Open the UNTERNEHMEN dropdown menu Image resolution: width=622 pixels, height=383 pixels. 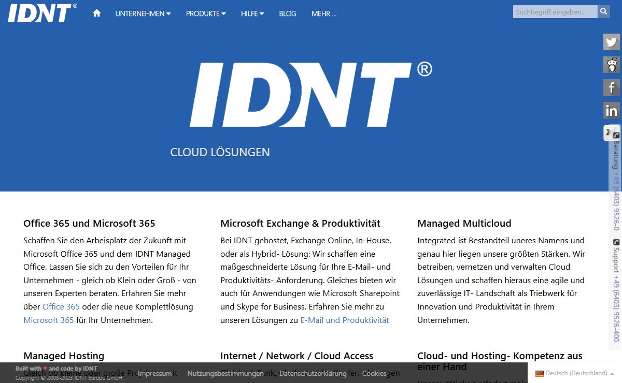(143, 13)
